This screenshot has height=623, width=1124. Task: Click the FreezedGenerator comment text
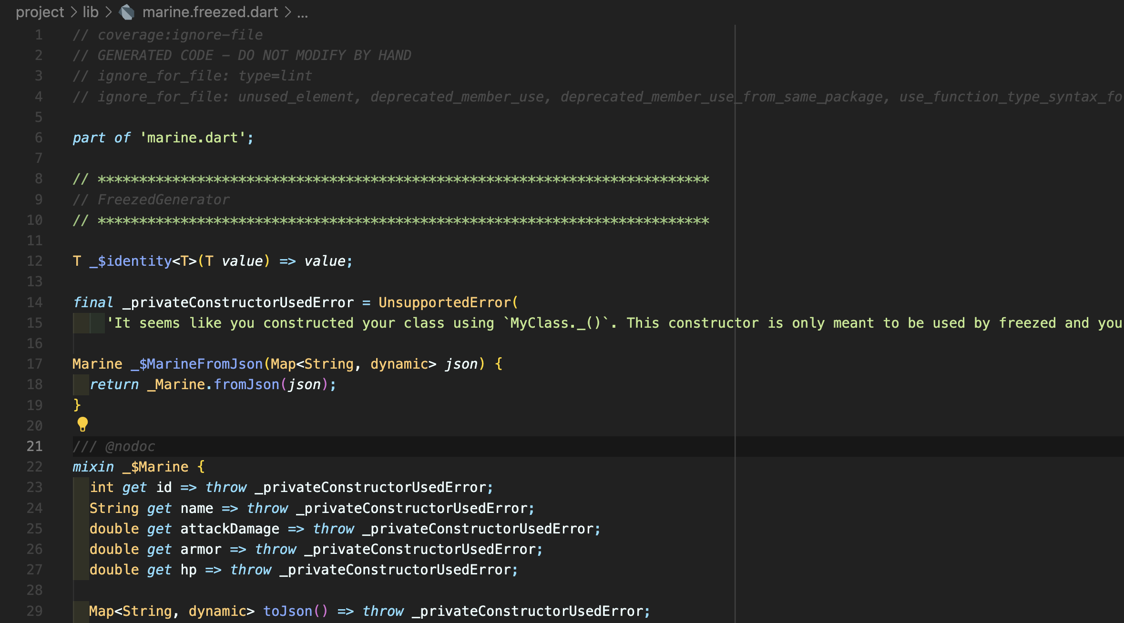coord(163,200)
